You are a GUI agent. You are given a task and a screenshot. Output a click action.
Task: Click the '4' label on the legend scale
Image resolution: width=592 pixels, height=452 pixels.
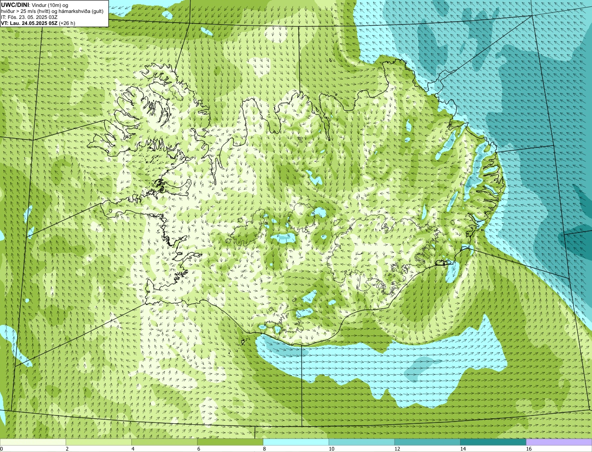pyautogui.click(x=133, y=449)
